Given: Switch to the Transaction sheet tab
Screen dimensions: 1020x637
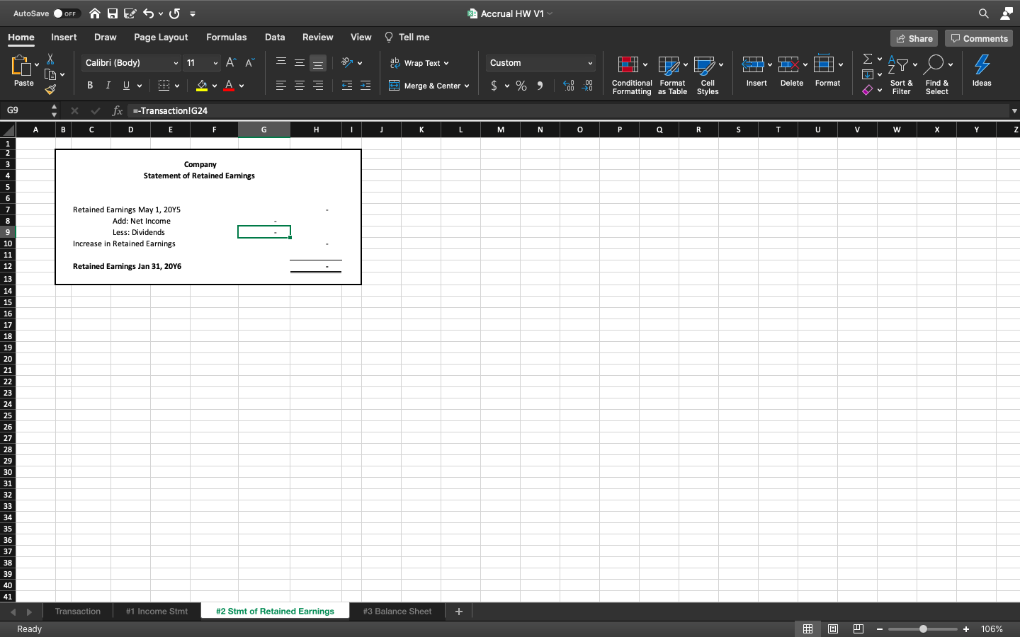Looking at the screenshot, I should (x=78, y=611).
